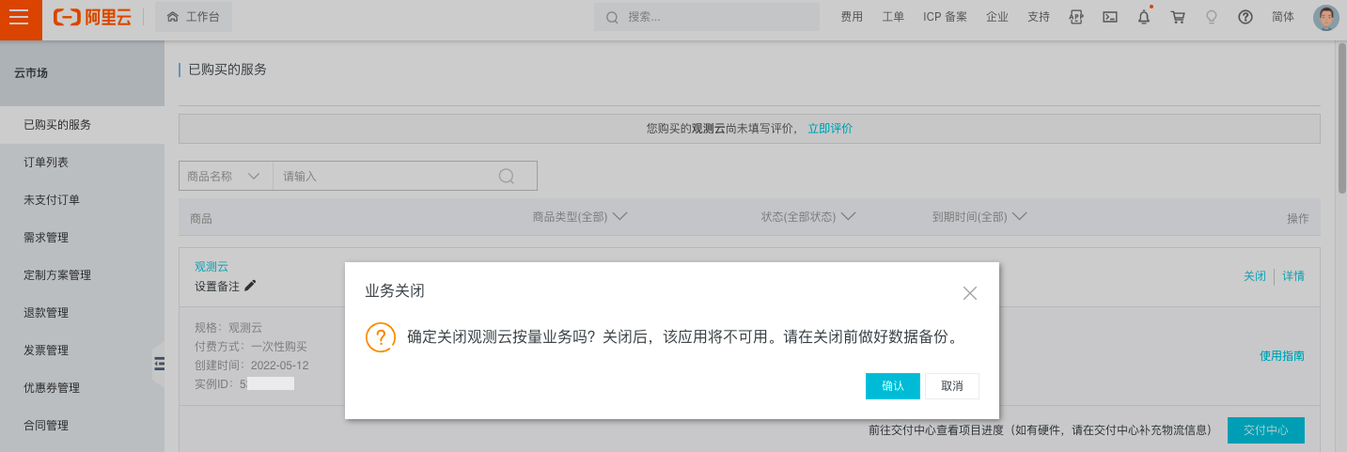Open the notifications bell

(x=1144, y=17)
